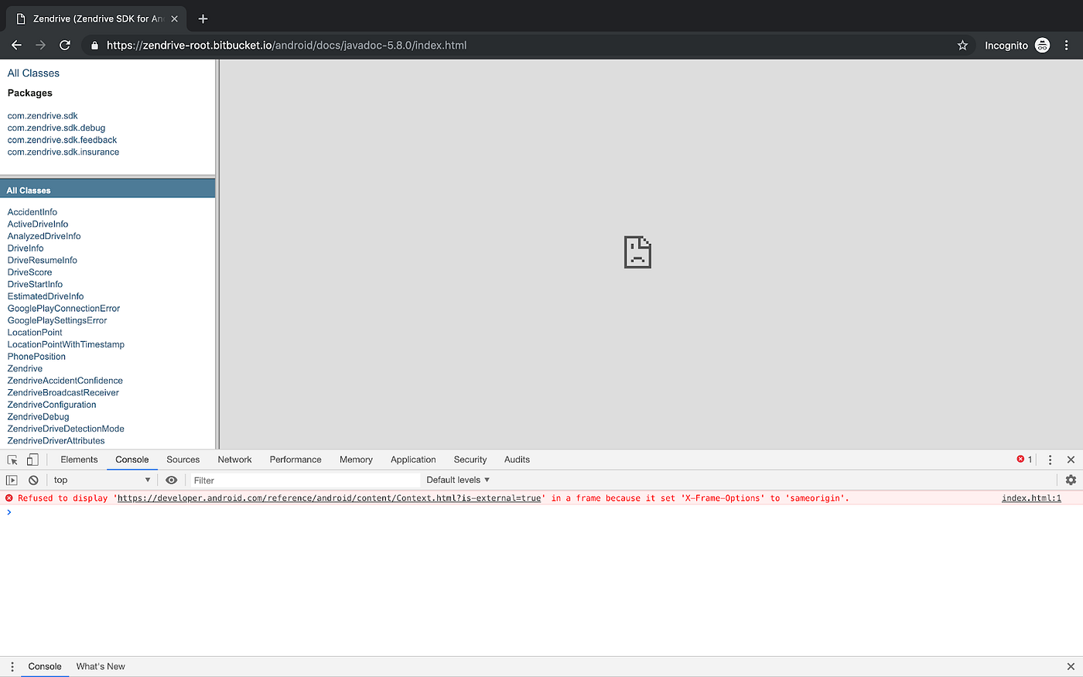The height and width of the screenshot is (677, 1083).
Task: Activate the DevTools inspect element tool
Action: click(12, 460)
